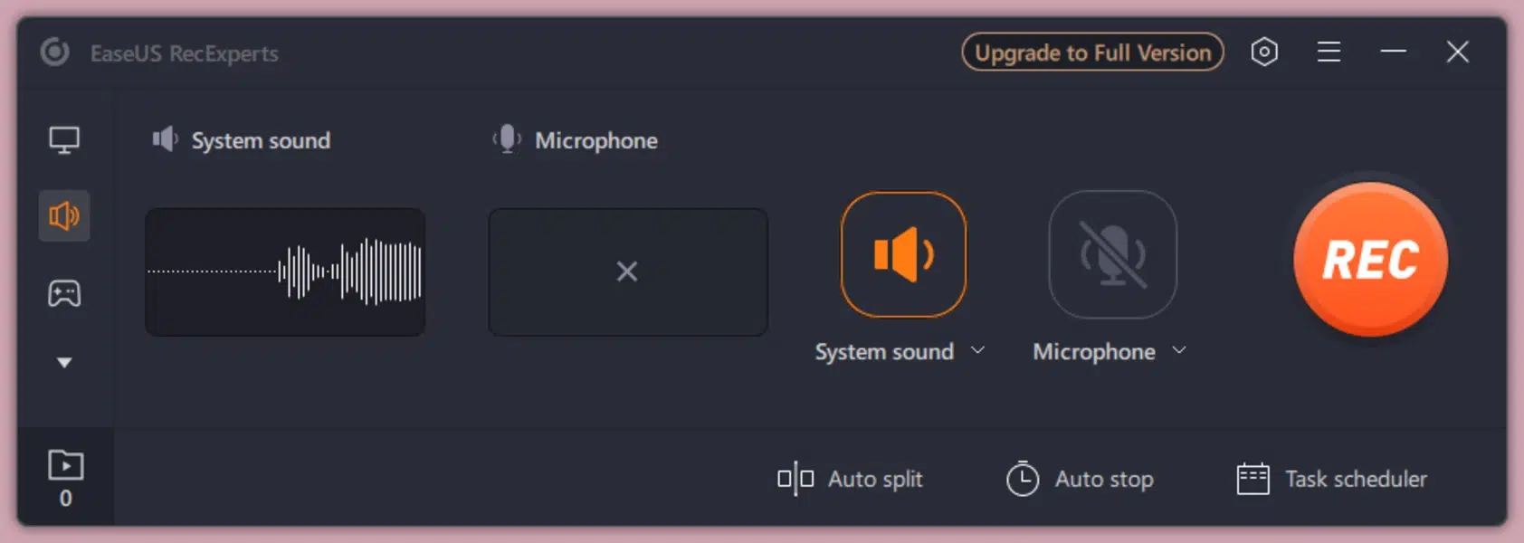Expand more recording modes in sidebar

click(x=64, y=363)
